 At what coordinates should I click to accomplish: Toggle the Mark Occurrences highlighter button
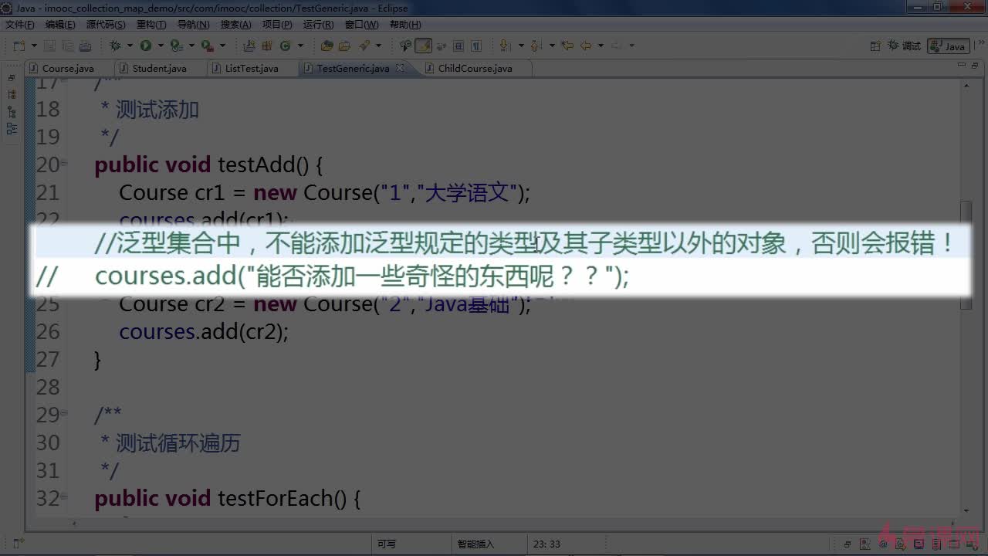click(423, 46)
